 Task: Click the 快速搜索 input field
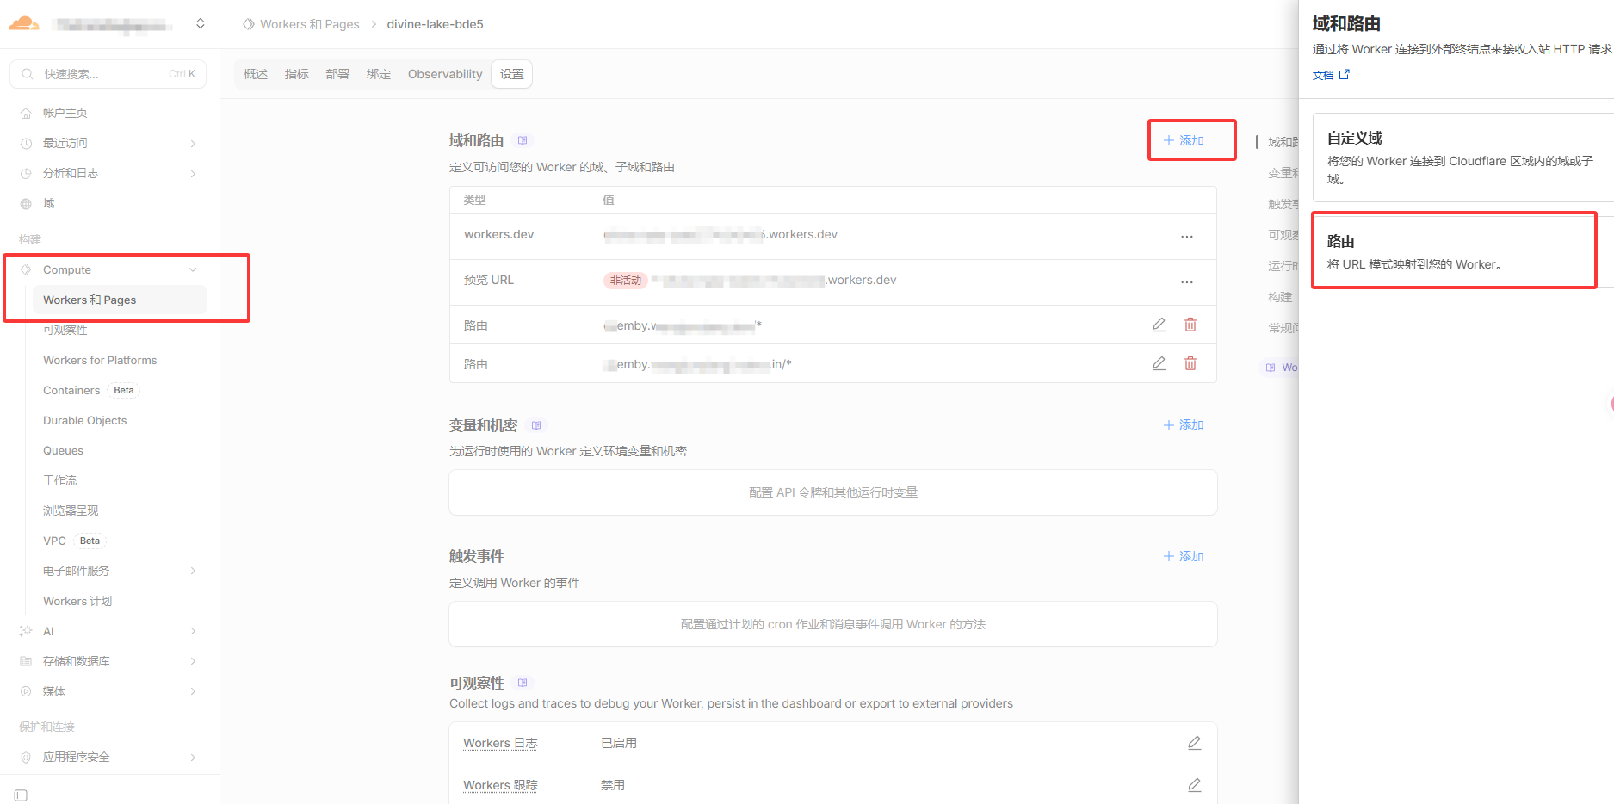(x=108, y=74)
